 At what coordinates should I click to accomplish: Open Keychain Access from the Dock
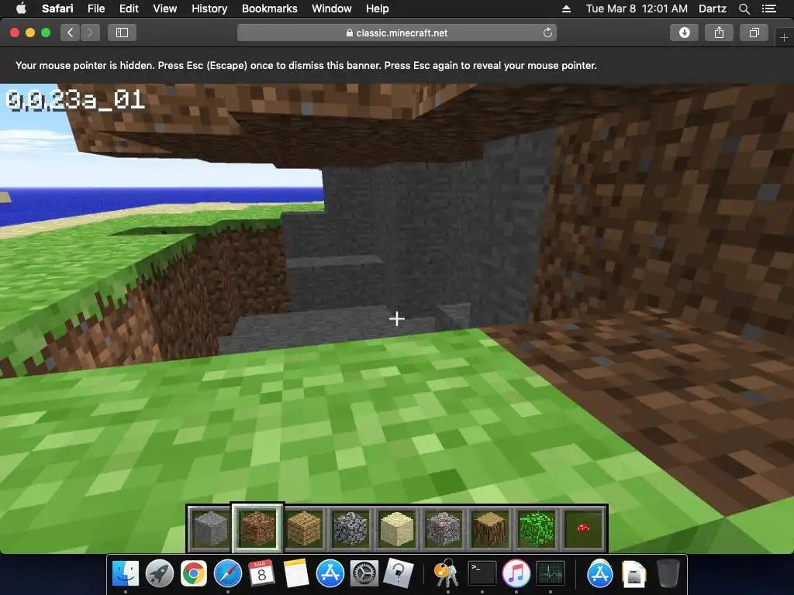coord(446,574)
